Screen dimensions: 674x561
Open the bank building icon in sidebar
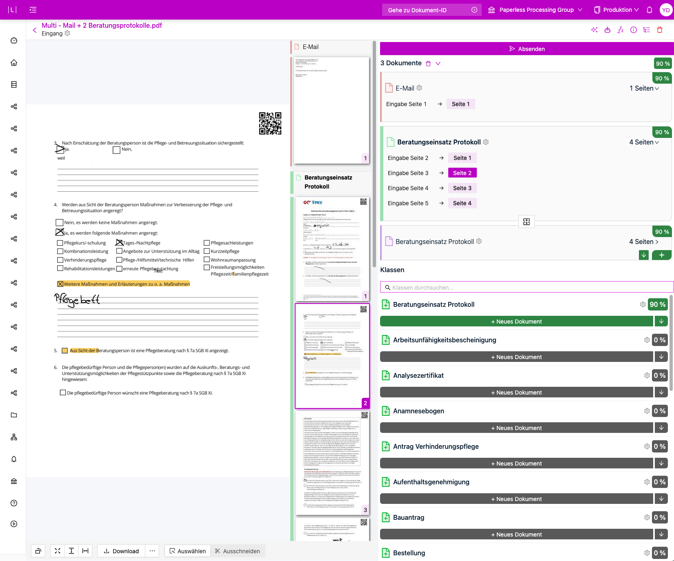14,481
